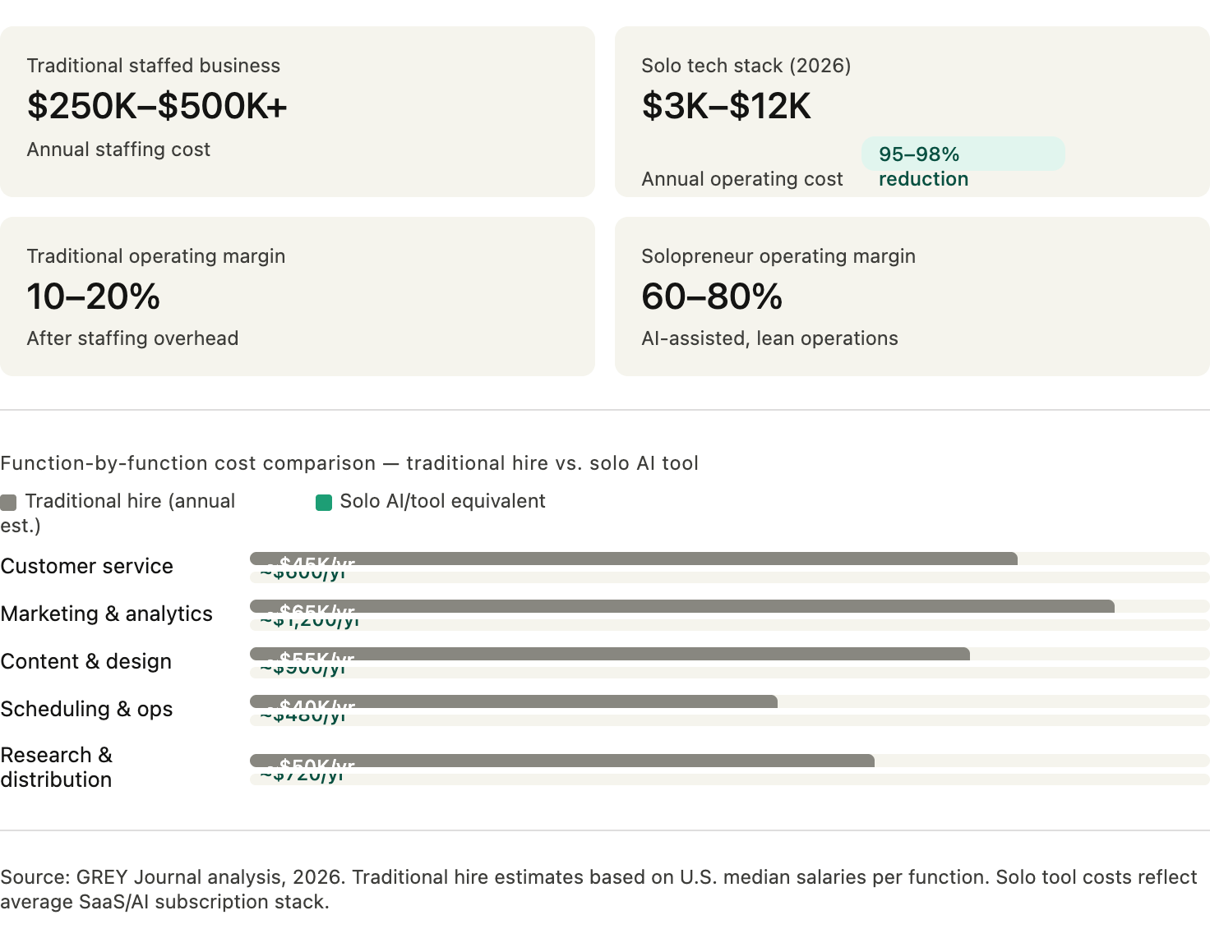Click the Scheduling & ops gray bar
1210x938 pixels.
click(514, 701)
